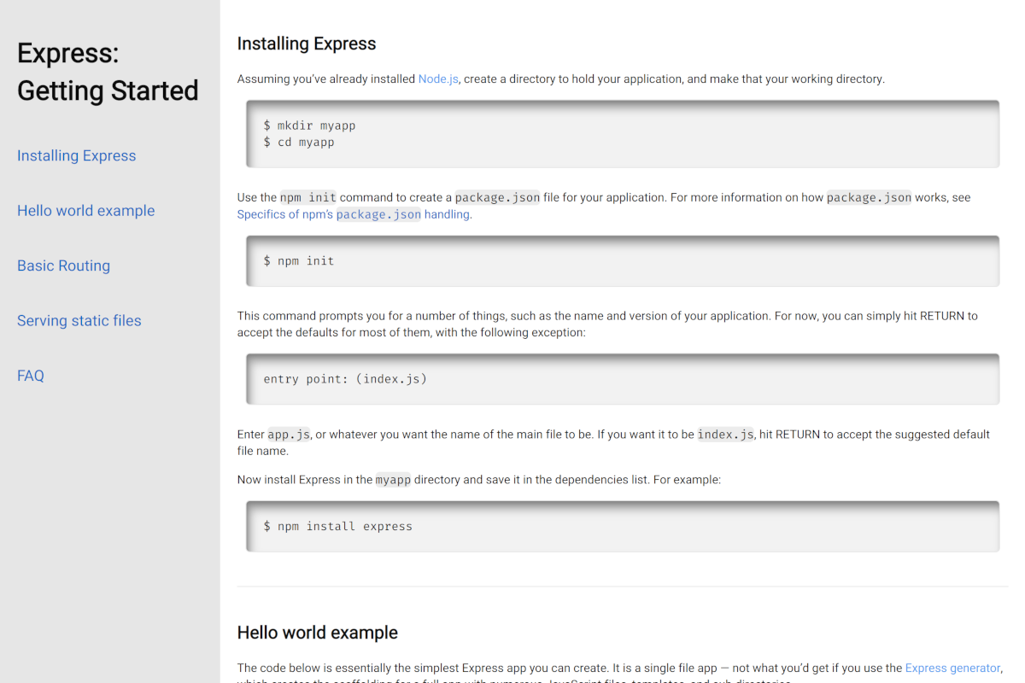1025x683 pixels.
Task: Open the Serving static files section
Action: pyautogui.click(x=79, y=320)
